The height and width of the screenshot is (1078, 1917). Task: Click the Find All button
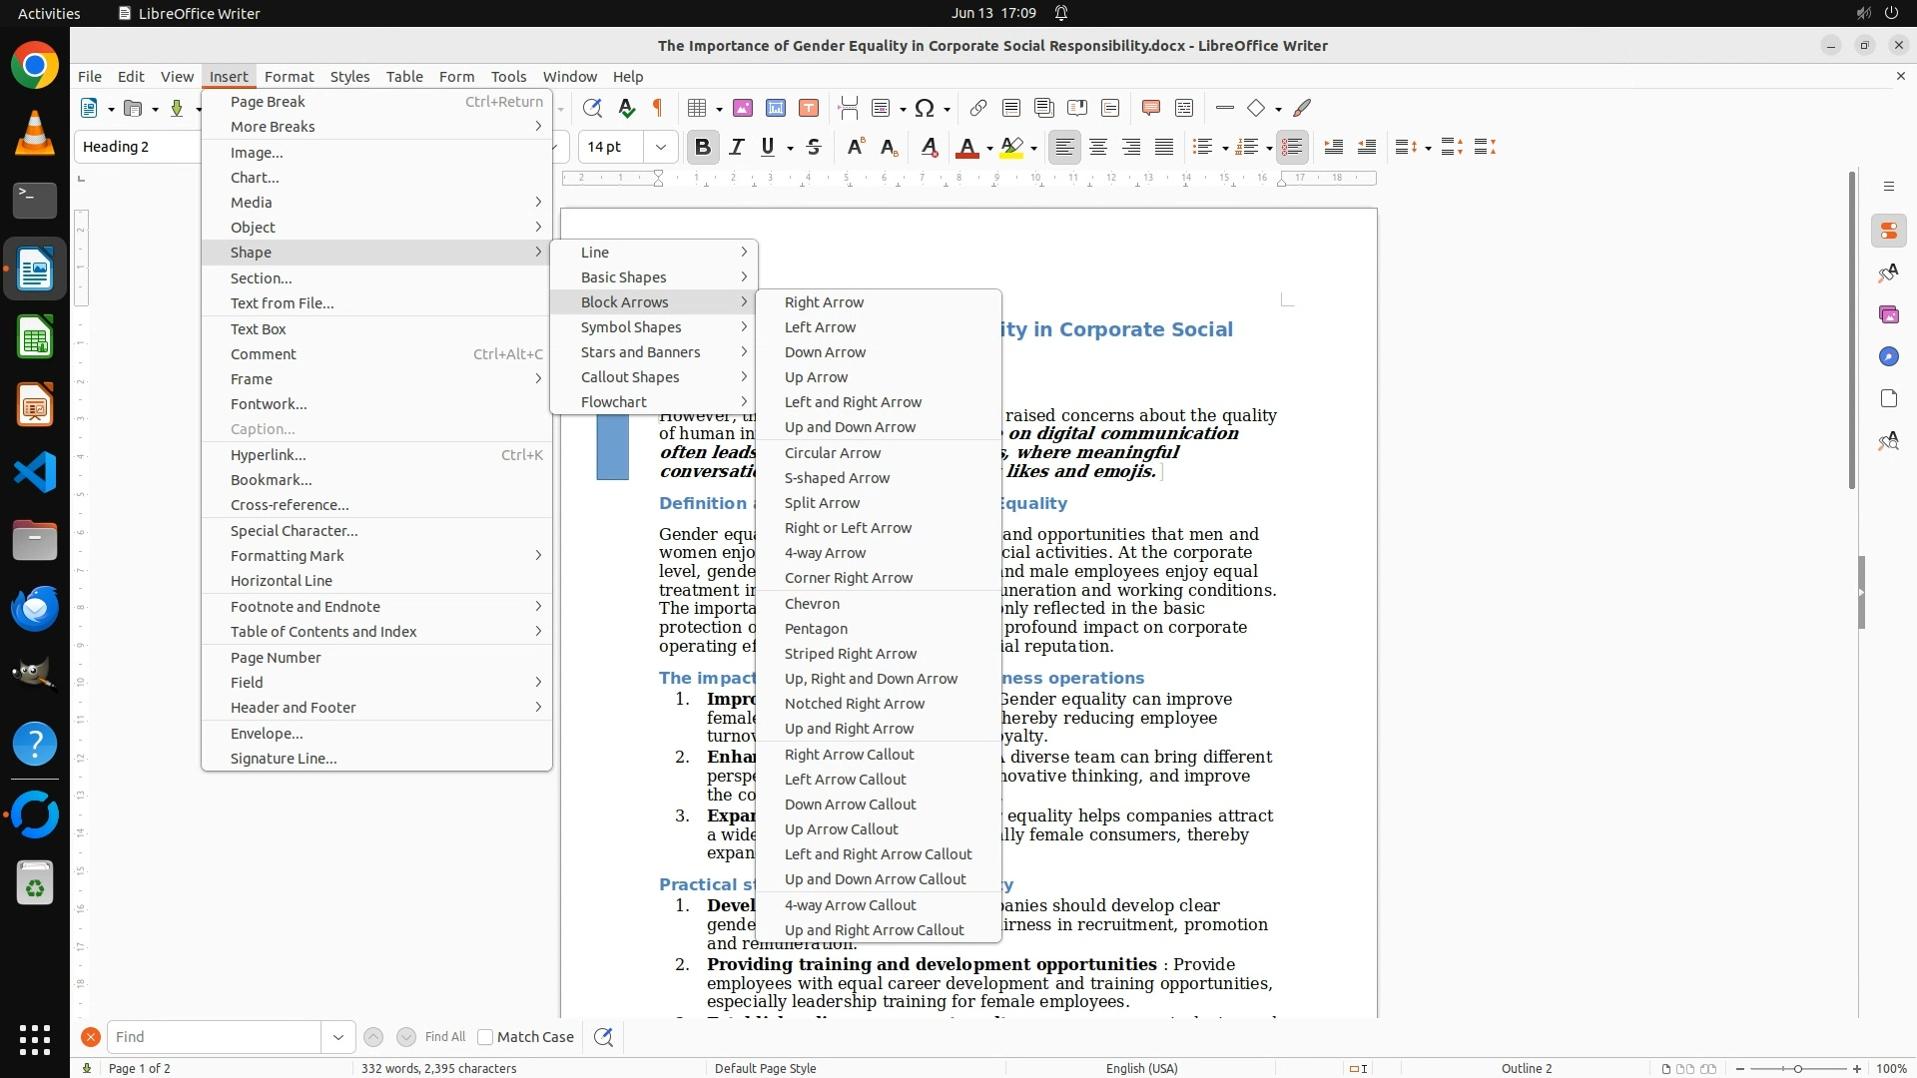444,1037
